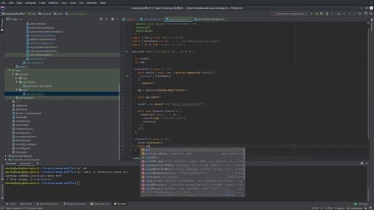Click the Local terminal session tab
This screenshot has height=210, width=374.
pyautogui.click(x=26, y=163)
